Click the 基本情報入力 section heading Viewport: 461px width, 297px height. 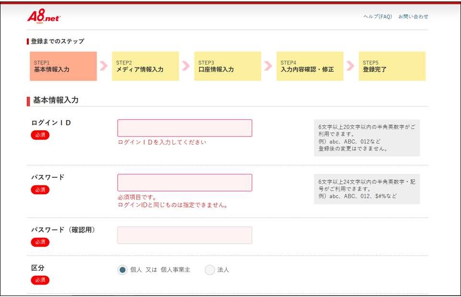pyautogui.click(x=56, y=100)
